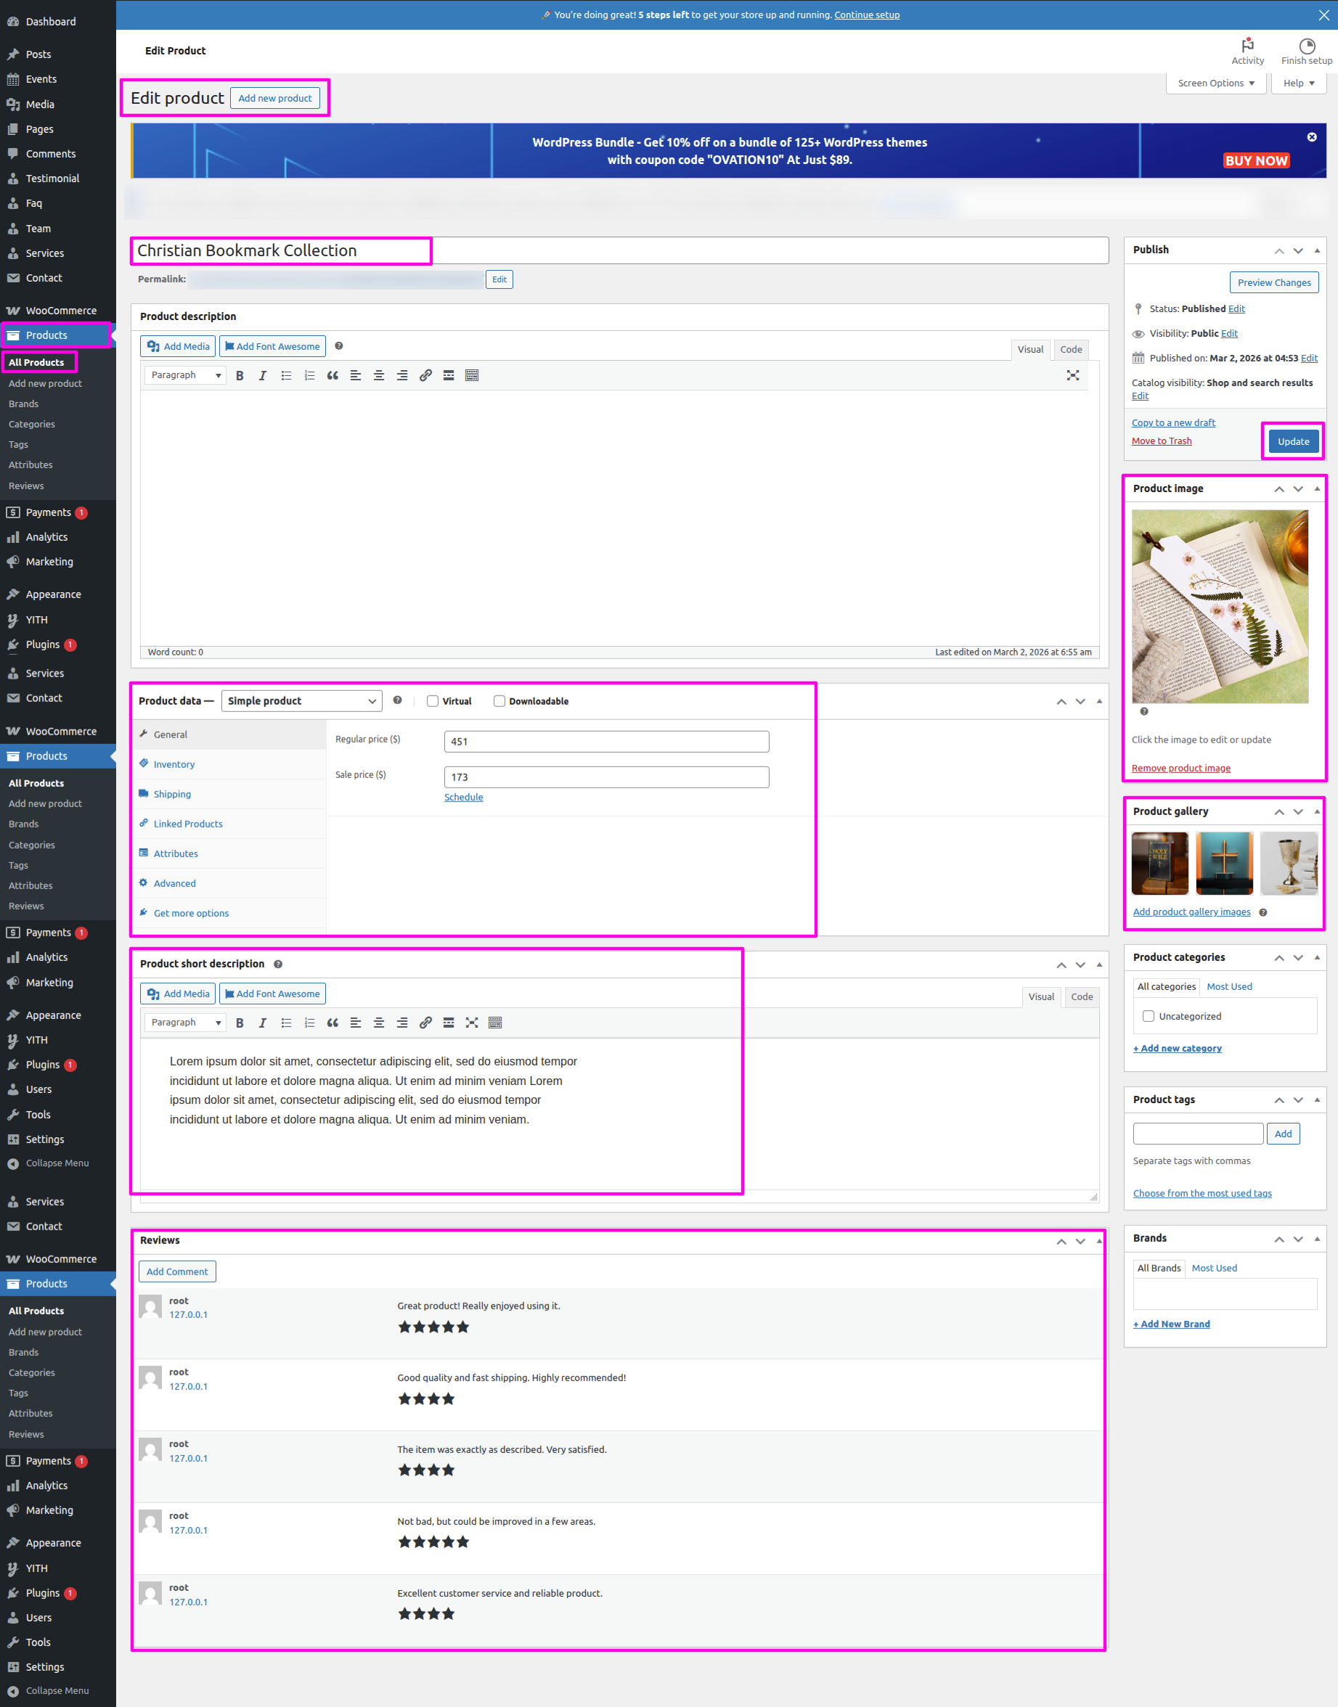Click the Insert link icon in product description toolbar

point(425,376)
